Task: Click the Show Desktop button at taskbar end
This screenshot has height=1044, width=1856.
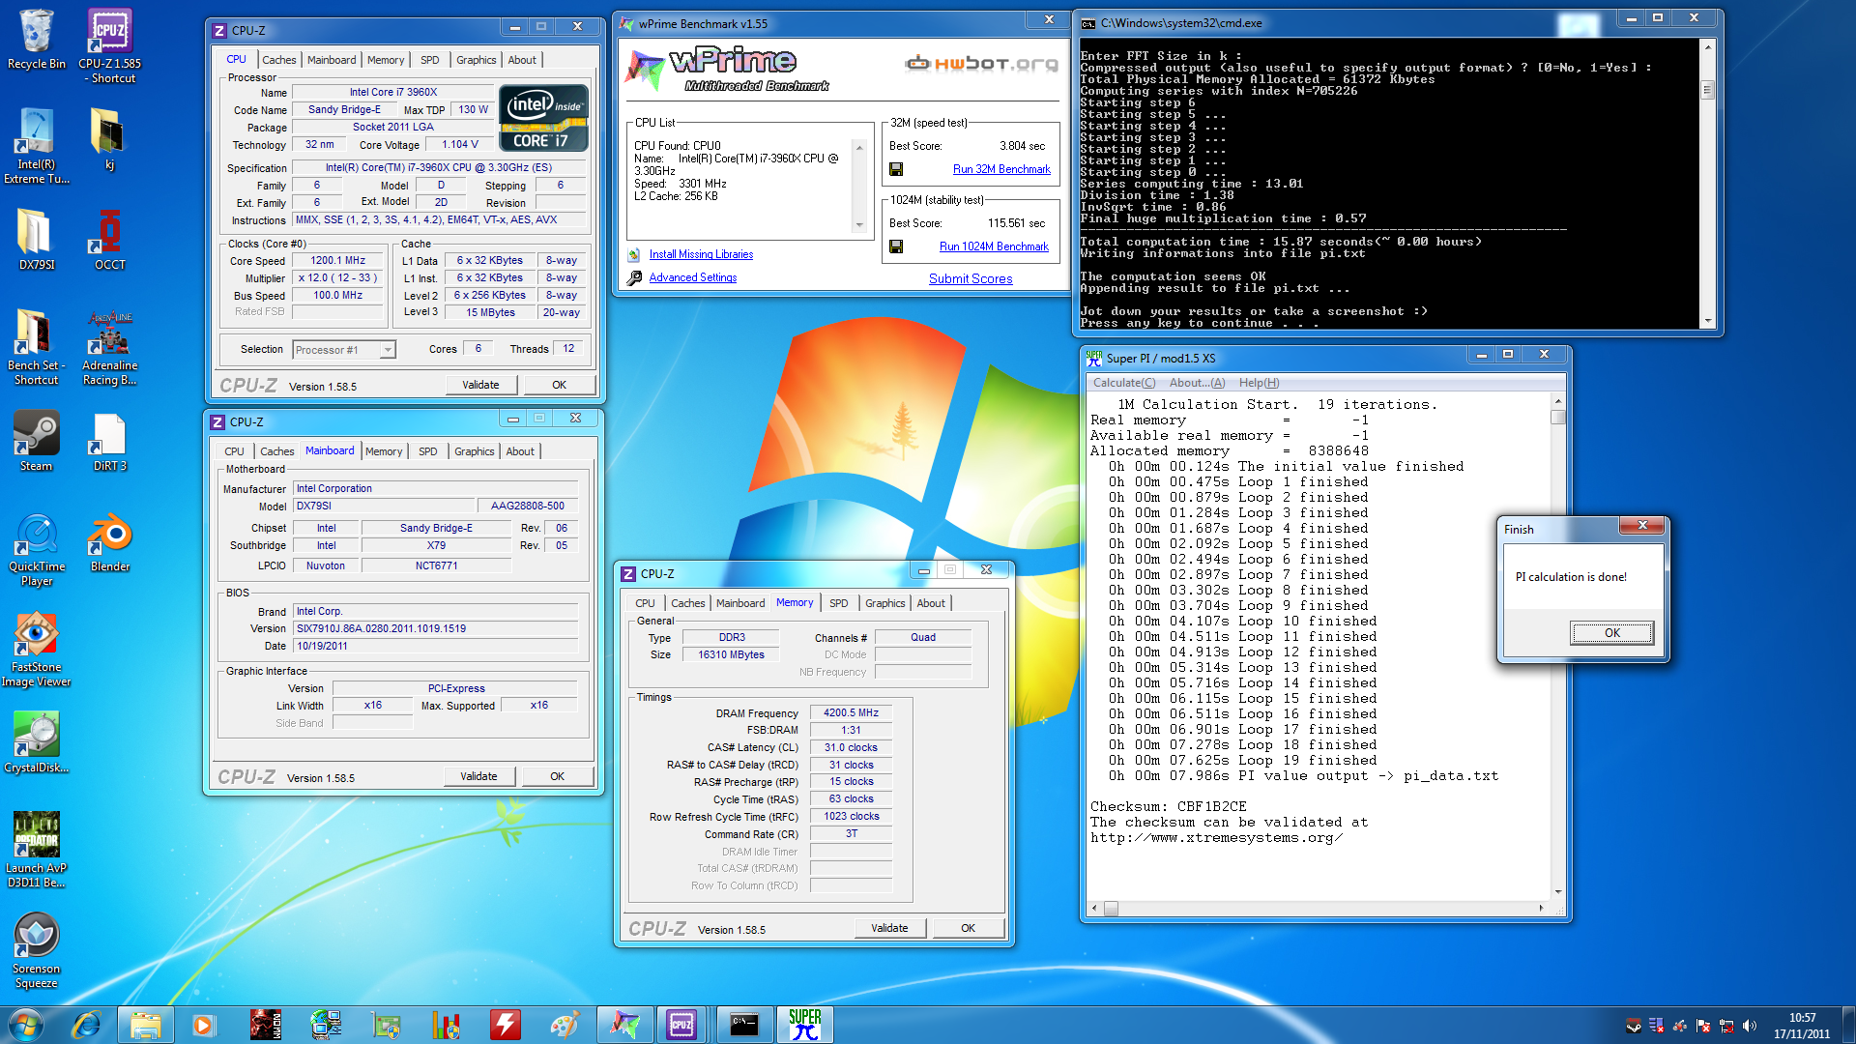Action: [1848, 1025]
